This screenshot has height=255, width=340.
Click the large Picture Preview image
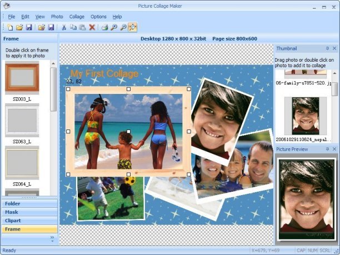pyautogui.click(x=306, y=199)
